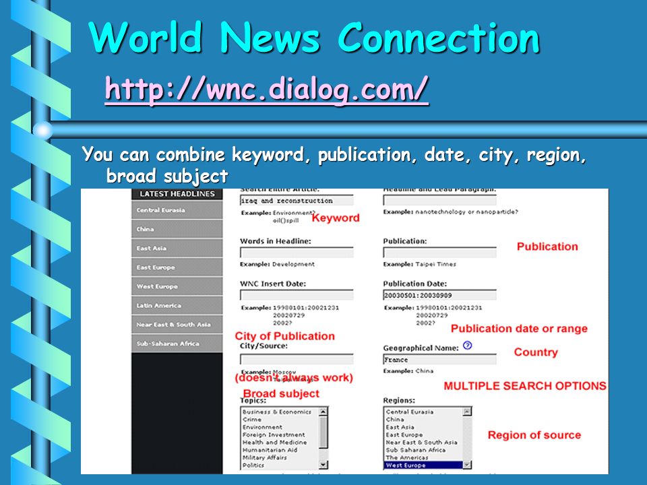Click the Words in Headline input
647x485 pixels.
click(297, 253)
